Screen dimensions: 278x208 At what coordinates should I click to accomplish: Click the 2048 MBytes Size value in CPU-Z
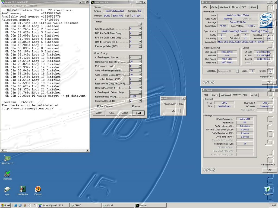224,106
